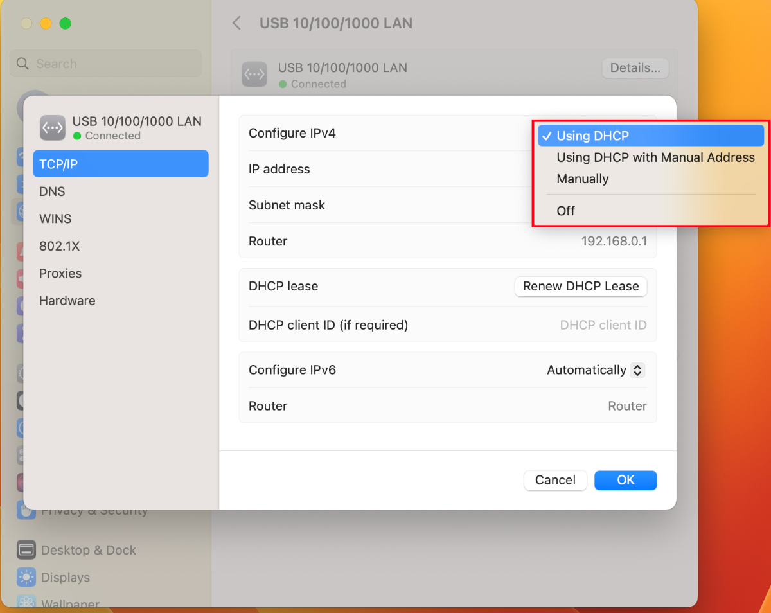This screenshot has height=613, width=771.
Task: Open the TCP/IP tab
Action: pos(121,164)
